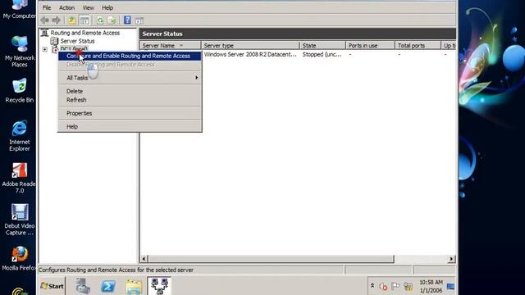Open the Internet Explorer desktop icon
This screenshot has height=295, width=525.
(20, 135)
